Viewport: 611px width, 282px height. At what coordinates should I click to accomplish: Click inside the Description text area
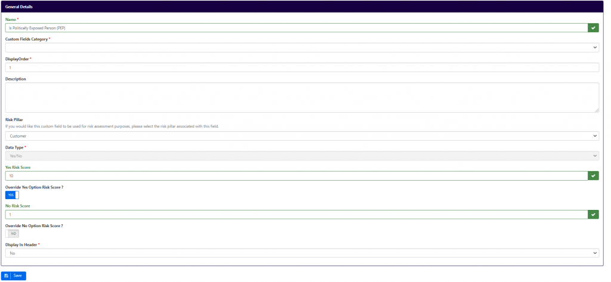click(x=302, y=97)
